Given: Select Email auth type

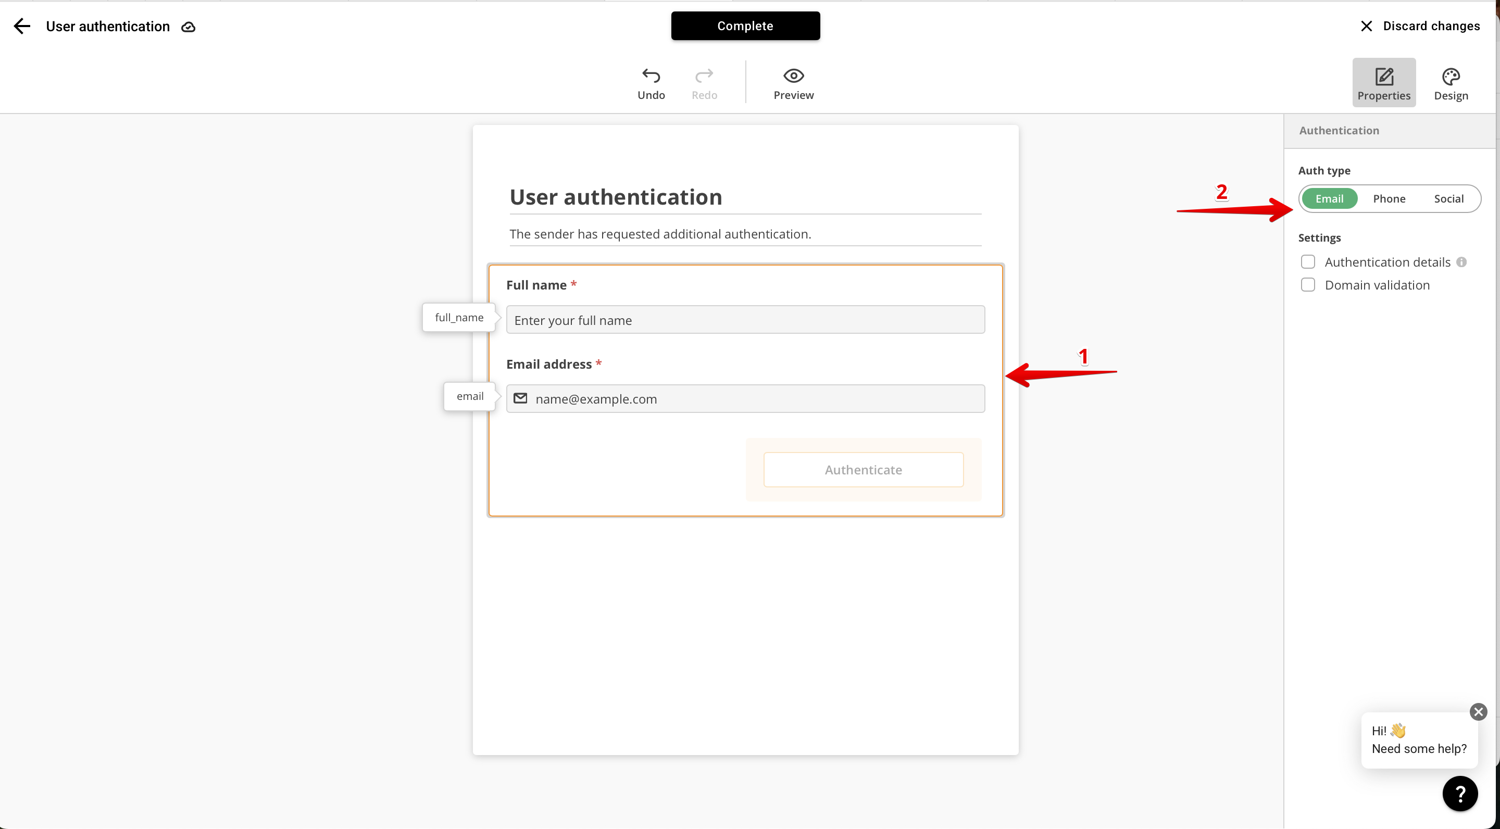Looking at the screenshot, I should click(1329, 198).
